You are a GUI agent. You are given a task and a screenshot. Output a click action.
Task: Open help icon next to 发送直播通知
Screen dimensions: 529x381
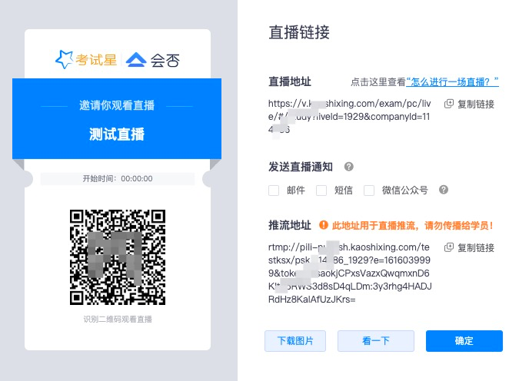click(x=349, y=167)
